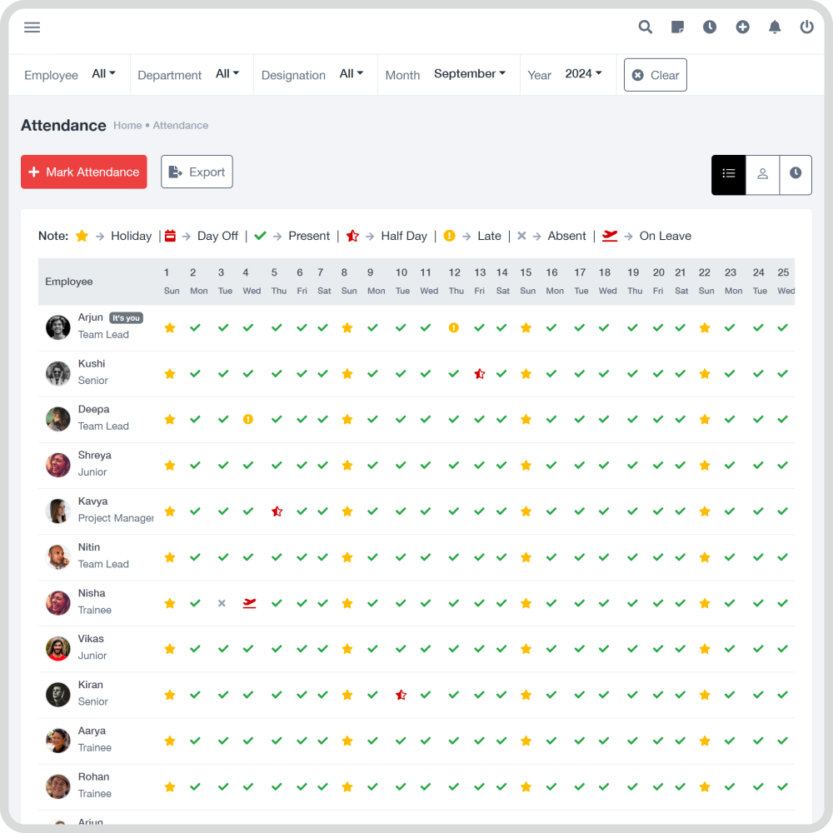
Task: Open the hamburger sidebar menu
Action: point(32,27)
